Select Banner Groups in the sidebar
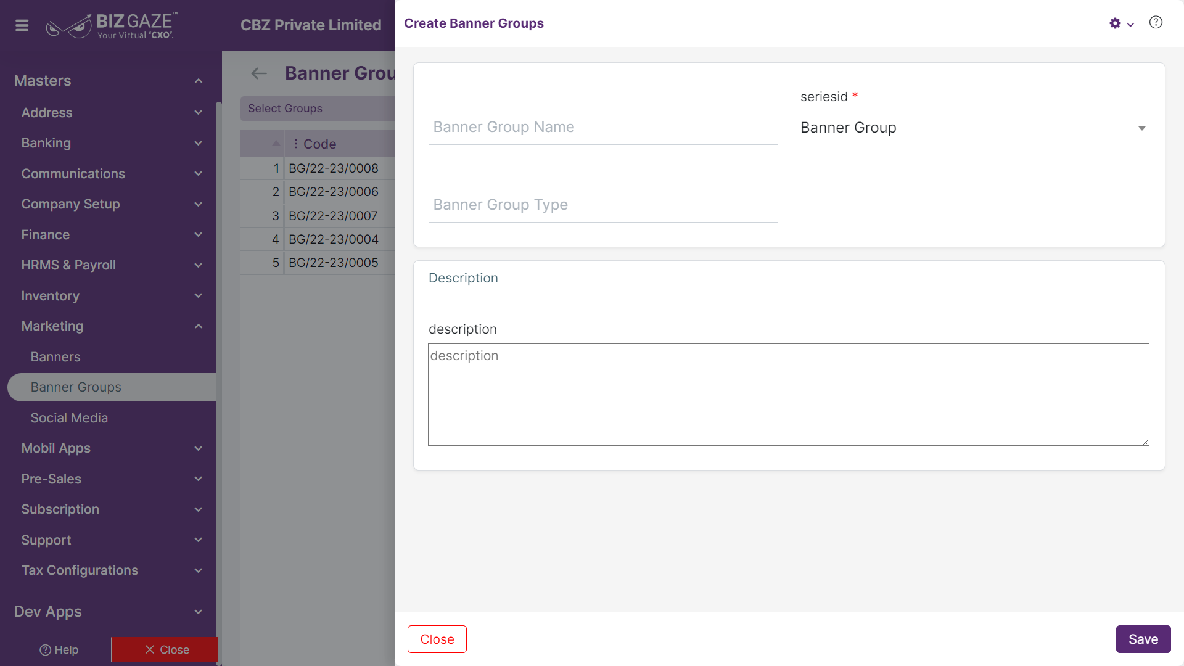Screen dimensions: 1184x666 coord(112,387)
